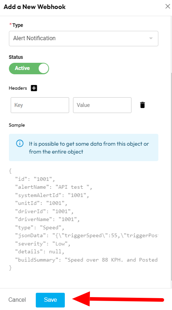Click the caret arrow in Type field
The image size is (172, 310).
tap(151, 38)
